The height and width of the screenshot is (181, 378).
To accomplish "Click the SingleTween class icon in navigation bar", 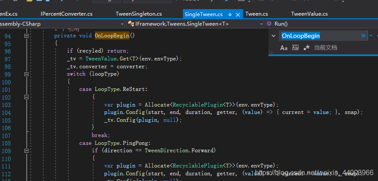I will (x=131, y=24).
